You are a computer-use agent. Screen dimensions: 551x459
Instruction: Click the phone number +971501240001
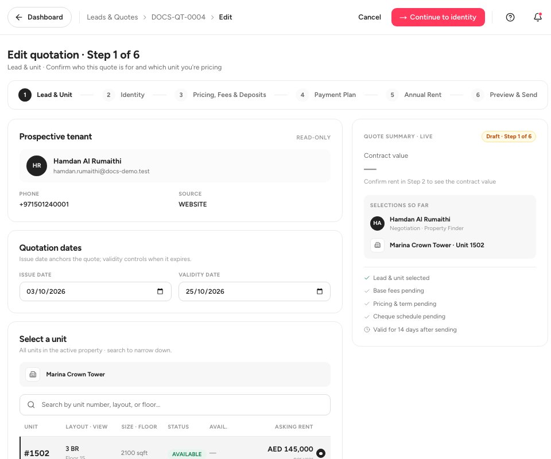44,204
